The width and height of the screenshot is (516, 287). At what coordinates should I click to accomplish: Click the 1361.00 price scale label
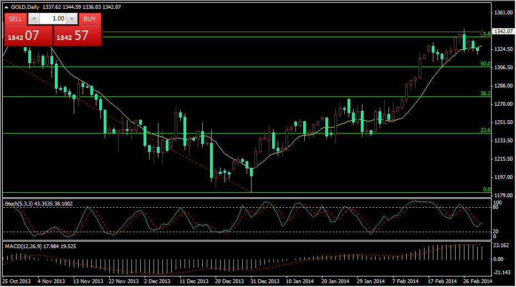click(503, 12)
